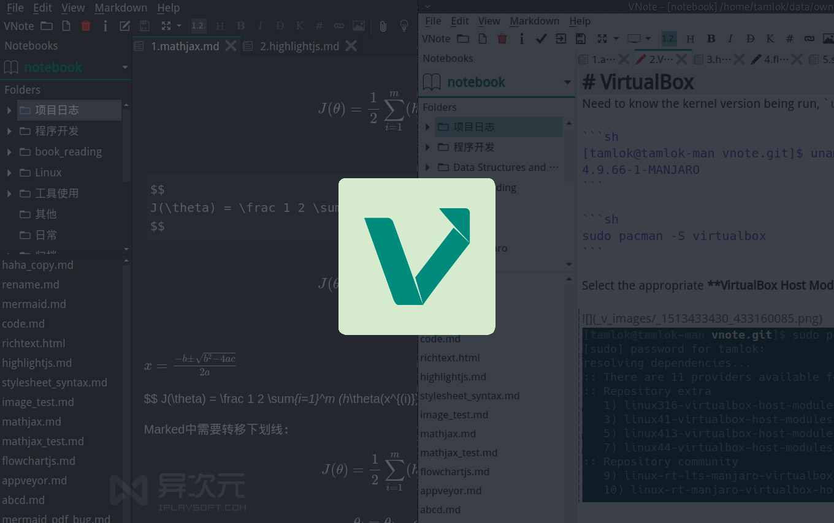Viewport: 834px width, 523px height.
Task: Open the mermaid.md note
Action: (33, 304)
